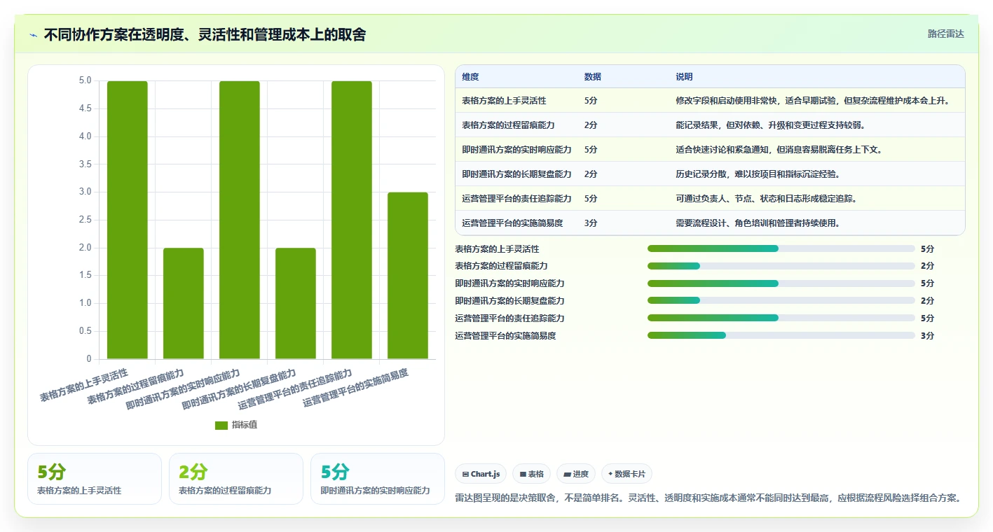Click the description starting 修改字段和启动使用非常快
Image resolution: width=993 pixels, height=532 pixels.
[812, 101]
